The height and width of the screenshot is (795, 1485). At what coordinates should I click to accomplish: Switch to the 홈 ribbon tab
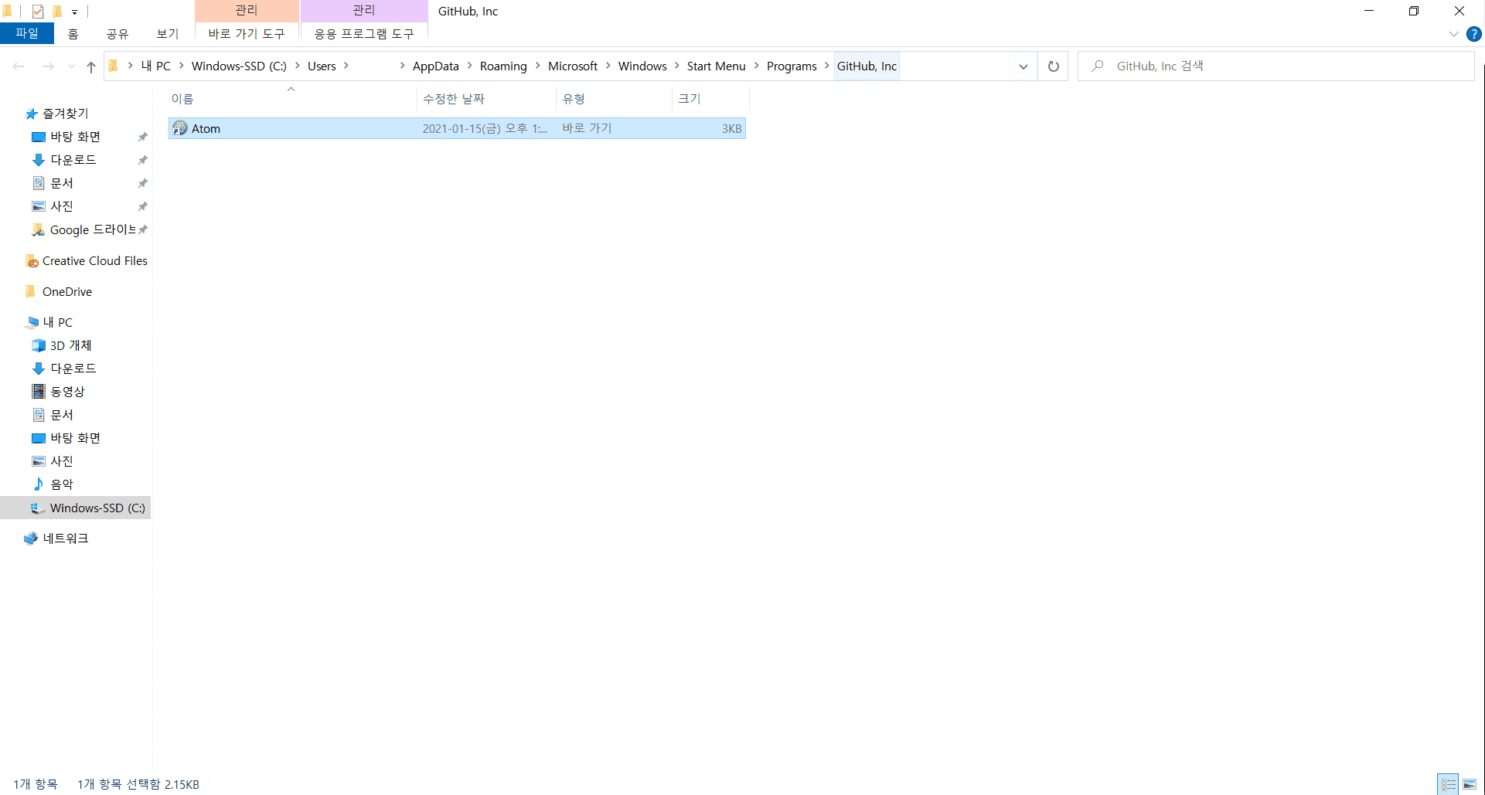tap(73, 33)
